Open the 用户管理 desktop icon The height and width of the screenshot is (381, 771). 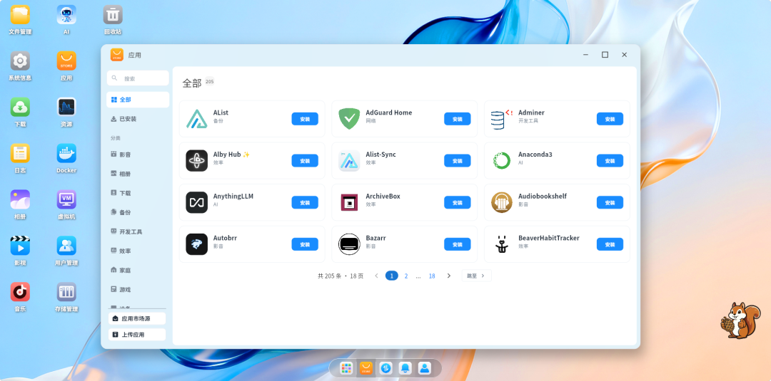click(66, 246)
